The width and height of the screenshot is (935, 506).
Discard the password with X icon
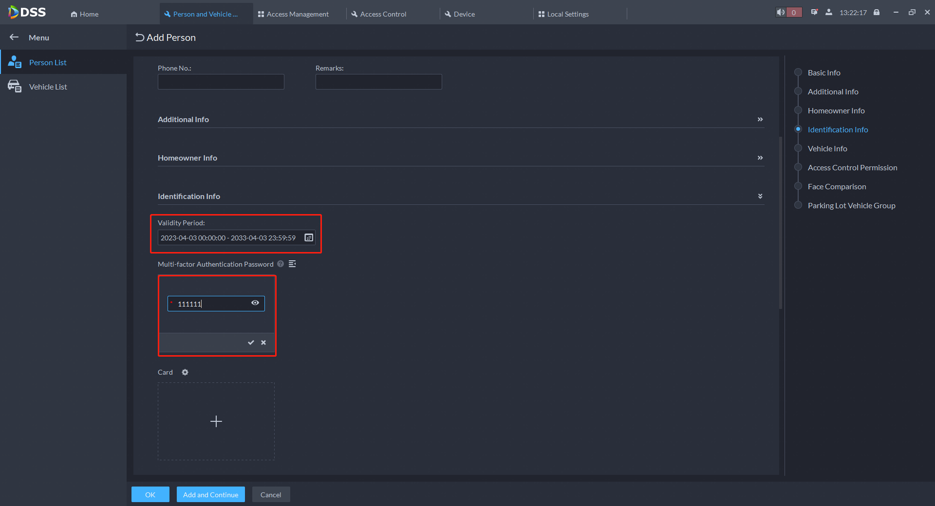263,343
